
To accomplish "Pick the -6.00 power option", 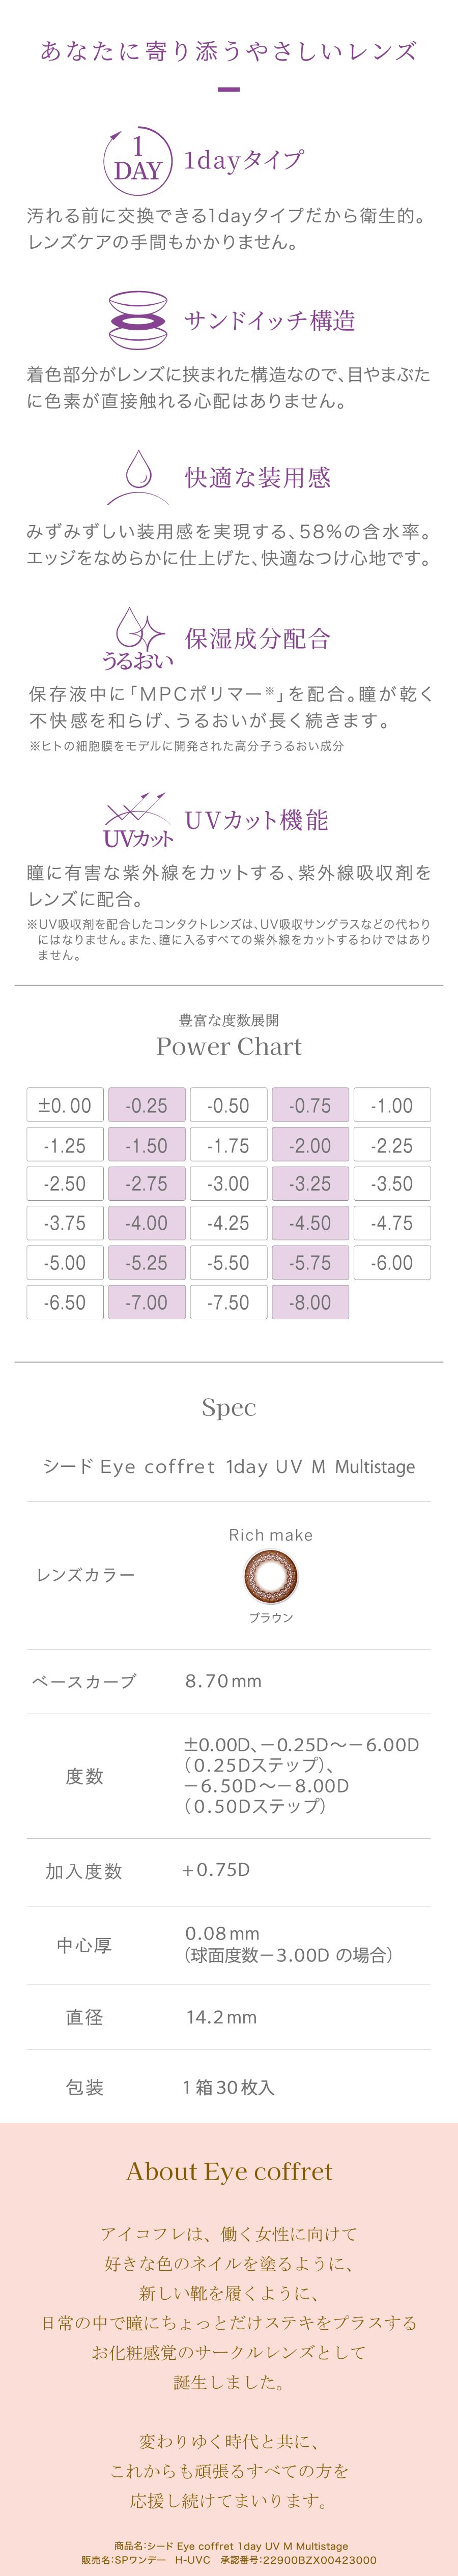I will (x=391, y=1263).
